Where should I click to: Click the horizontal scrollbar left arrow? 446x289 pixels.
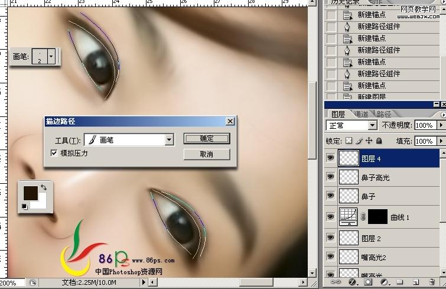[x=153, y=282]
